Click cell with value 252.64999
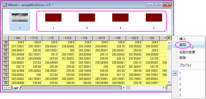 click(17, 55)
